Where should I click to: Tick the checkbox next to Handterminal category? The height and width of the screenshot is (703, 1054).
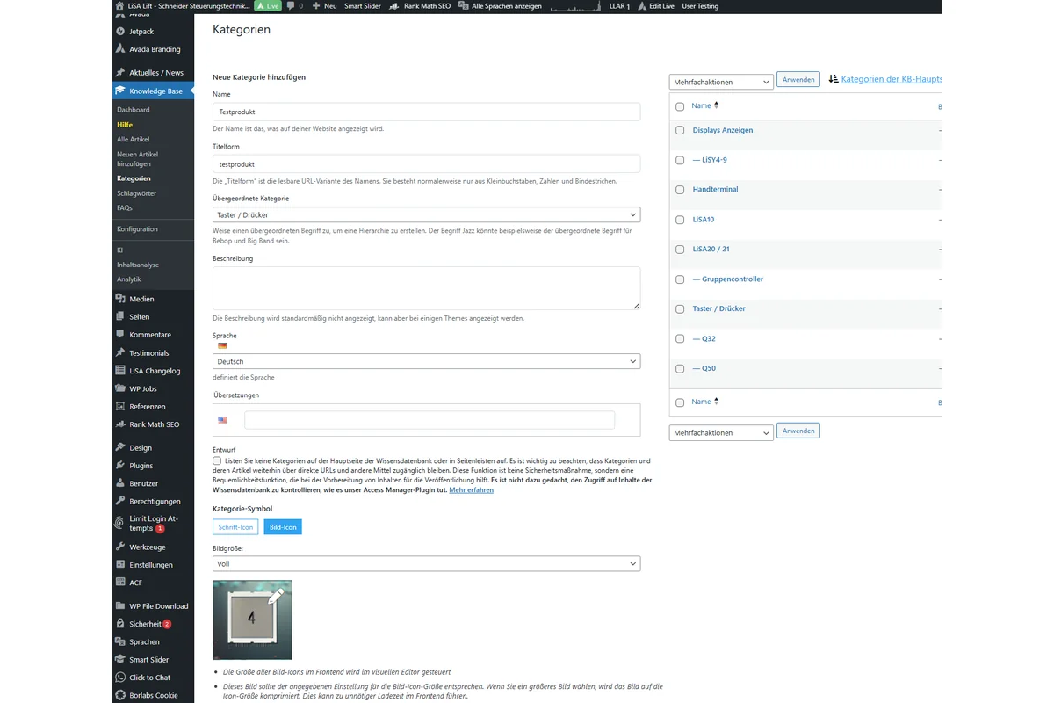[x=680, y=190]
